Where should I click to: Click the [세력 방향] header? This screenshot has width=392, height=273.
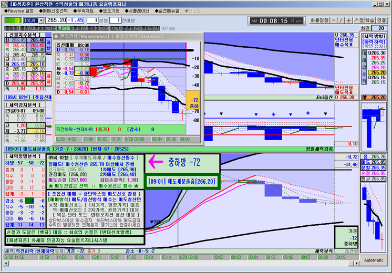pos(374,36)
